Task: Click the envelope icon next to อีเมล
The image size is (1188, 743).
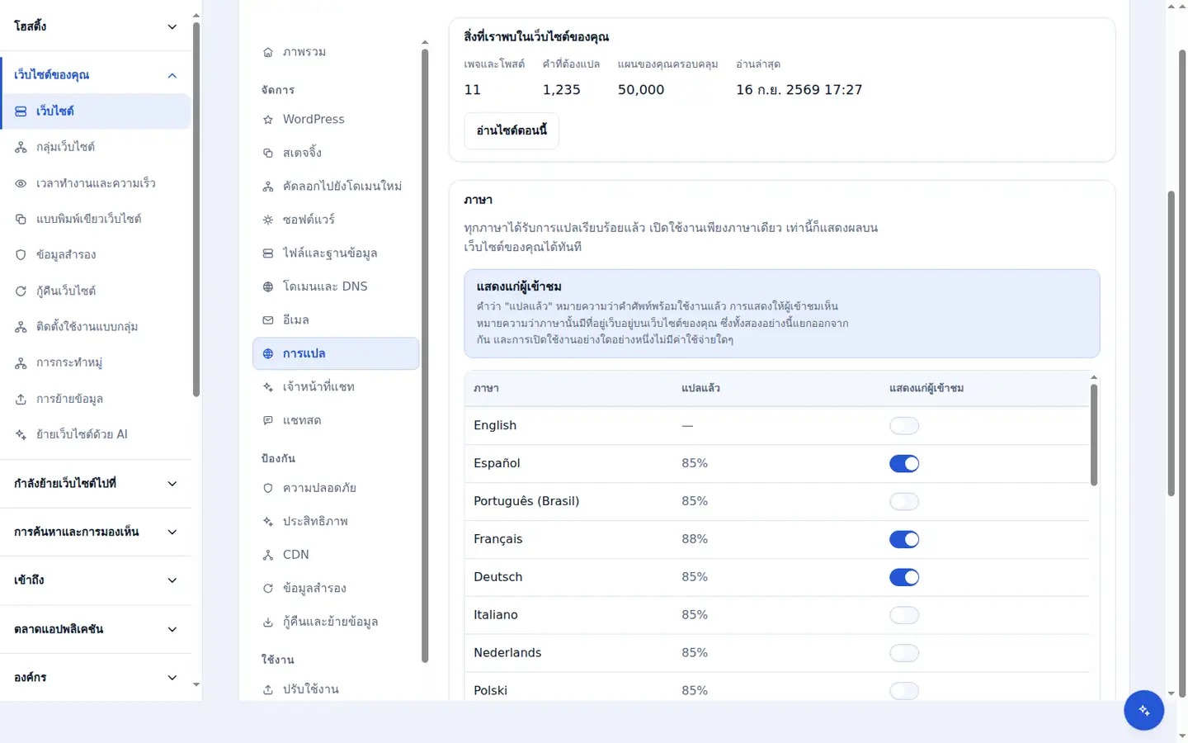Action: click(x=268, y=320)
